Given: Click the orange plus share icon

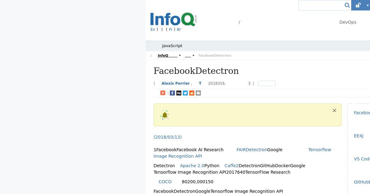Looking at the screenshot, I should point(163,93).
